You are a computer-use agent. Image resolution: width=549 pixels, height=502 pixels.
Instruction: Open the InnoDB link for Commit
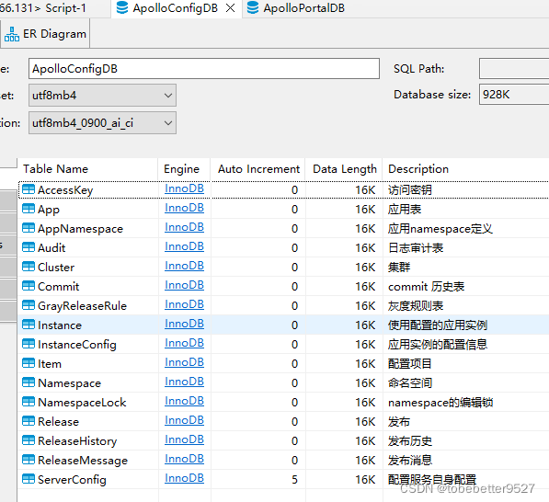point(184,285)
